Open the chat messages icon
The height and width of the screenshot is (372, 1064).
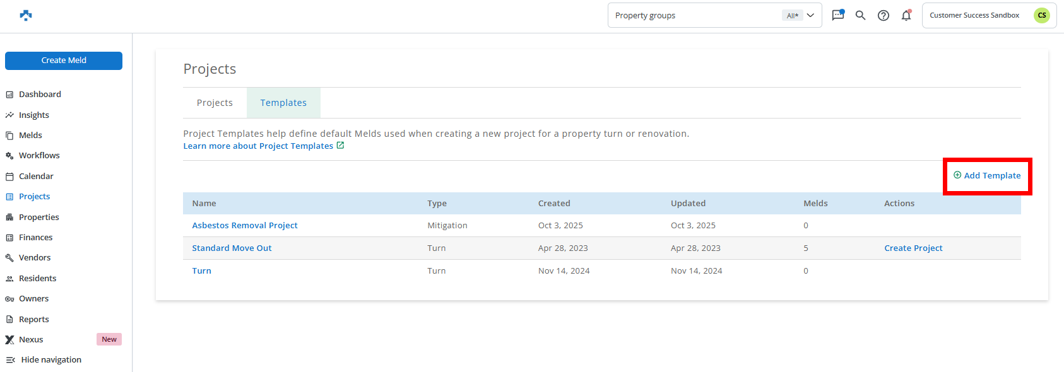click(838, 15)
